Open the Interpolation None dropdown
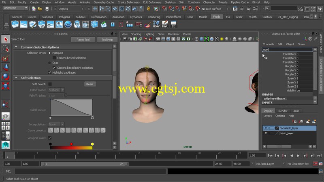The height and width of the screenshot is (182, 324). [56, 124]
